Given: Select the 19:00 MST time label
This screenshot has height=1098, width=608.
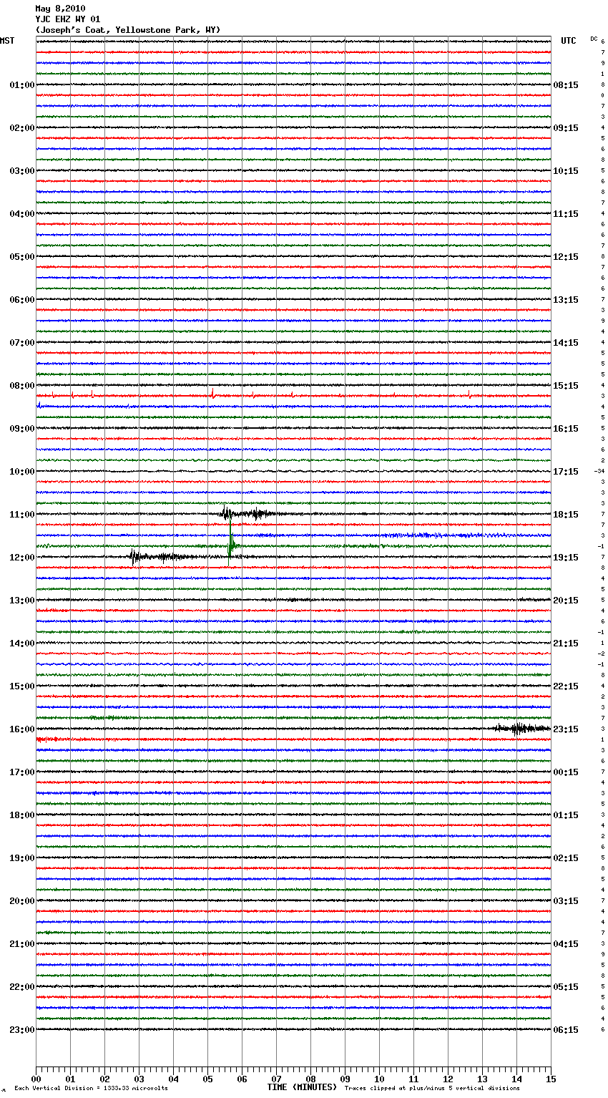Looking at the screenshot, I should click(x=22, y=858).
